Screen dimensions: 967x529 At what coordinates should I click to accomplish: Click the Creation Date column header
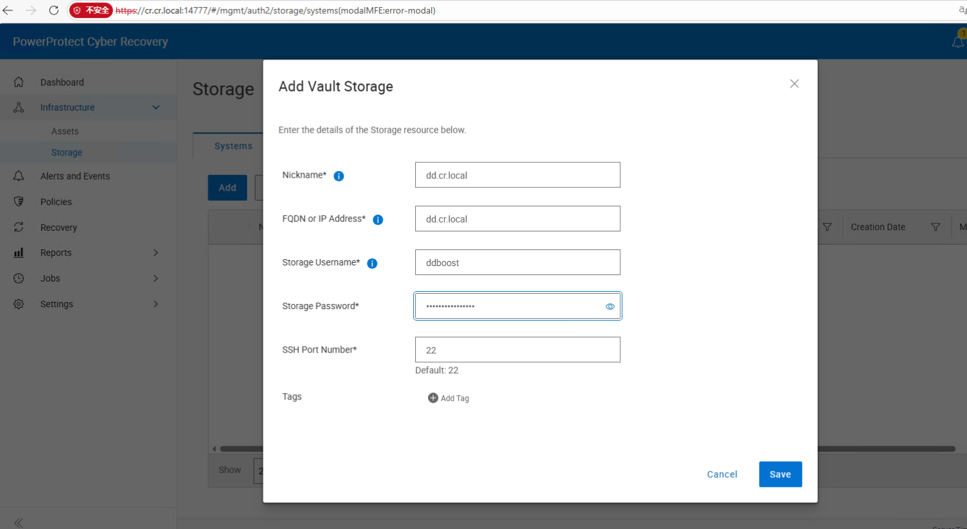[878, 227]
